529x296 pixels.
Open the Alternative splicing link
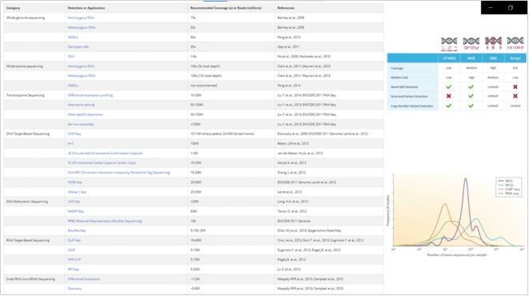point(81,105)
